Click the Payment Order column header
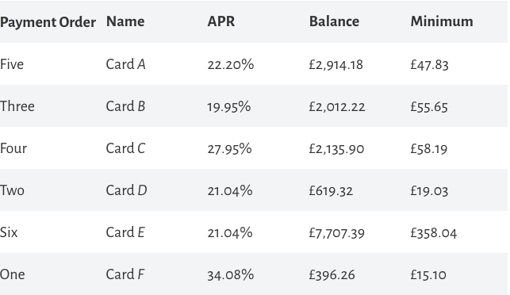The width and height of the screenshot is (510, 295). (48, 22)
